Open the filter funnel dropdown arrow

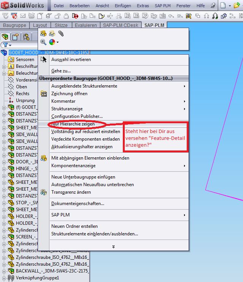(x=10, y=45)
